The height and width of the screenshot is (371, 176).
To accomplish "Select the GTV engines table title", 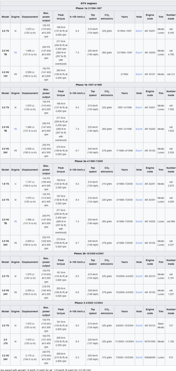I will (x=89, y=3).
